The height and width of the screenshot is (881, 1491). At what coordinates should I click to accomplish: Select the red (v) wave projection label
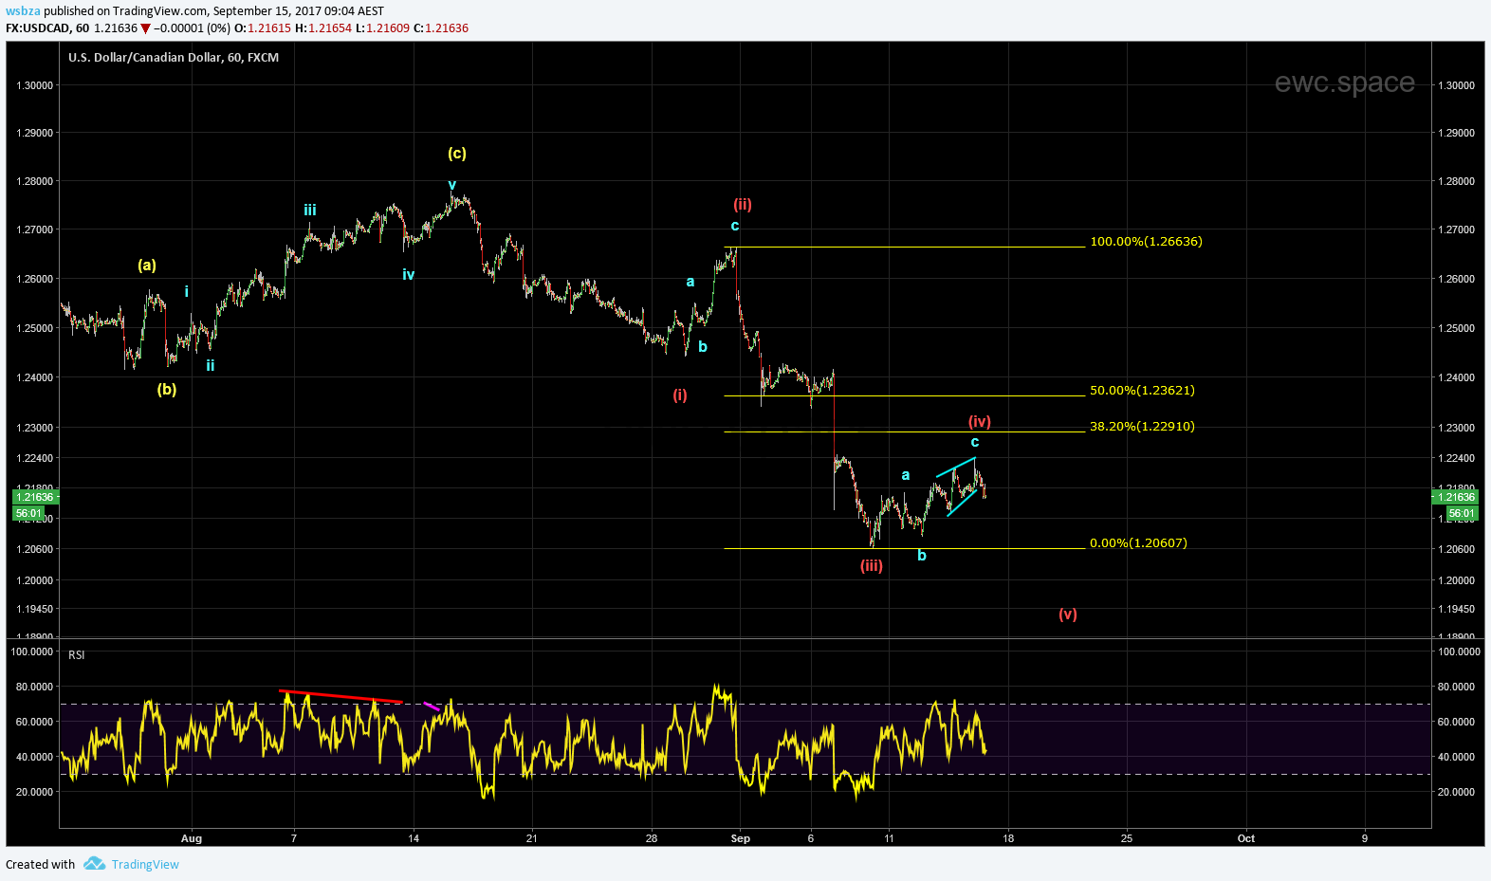click(x=1068, y=615)
